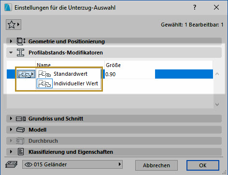Click the Größe column header
Image resolution: width=228 pixels, height=175 pixels.
click(x=113, y=65)
